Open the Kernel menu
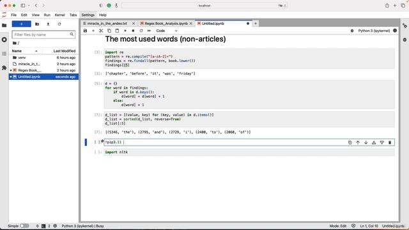The width and height of the screenshot is (409, 230). 59,15
